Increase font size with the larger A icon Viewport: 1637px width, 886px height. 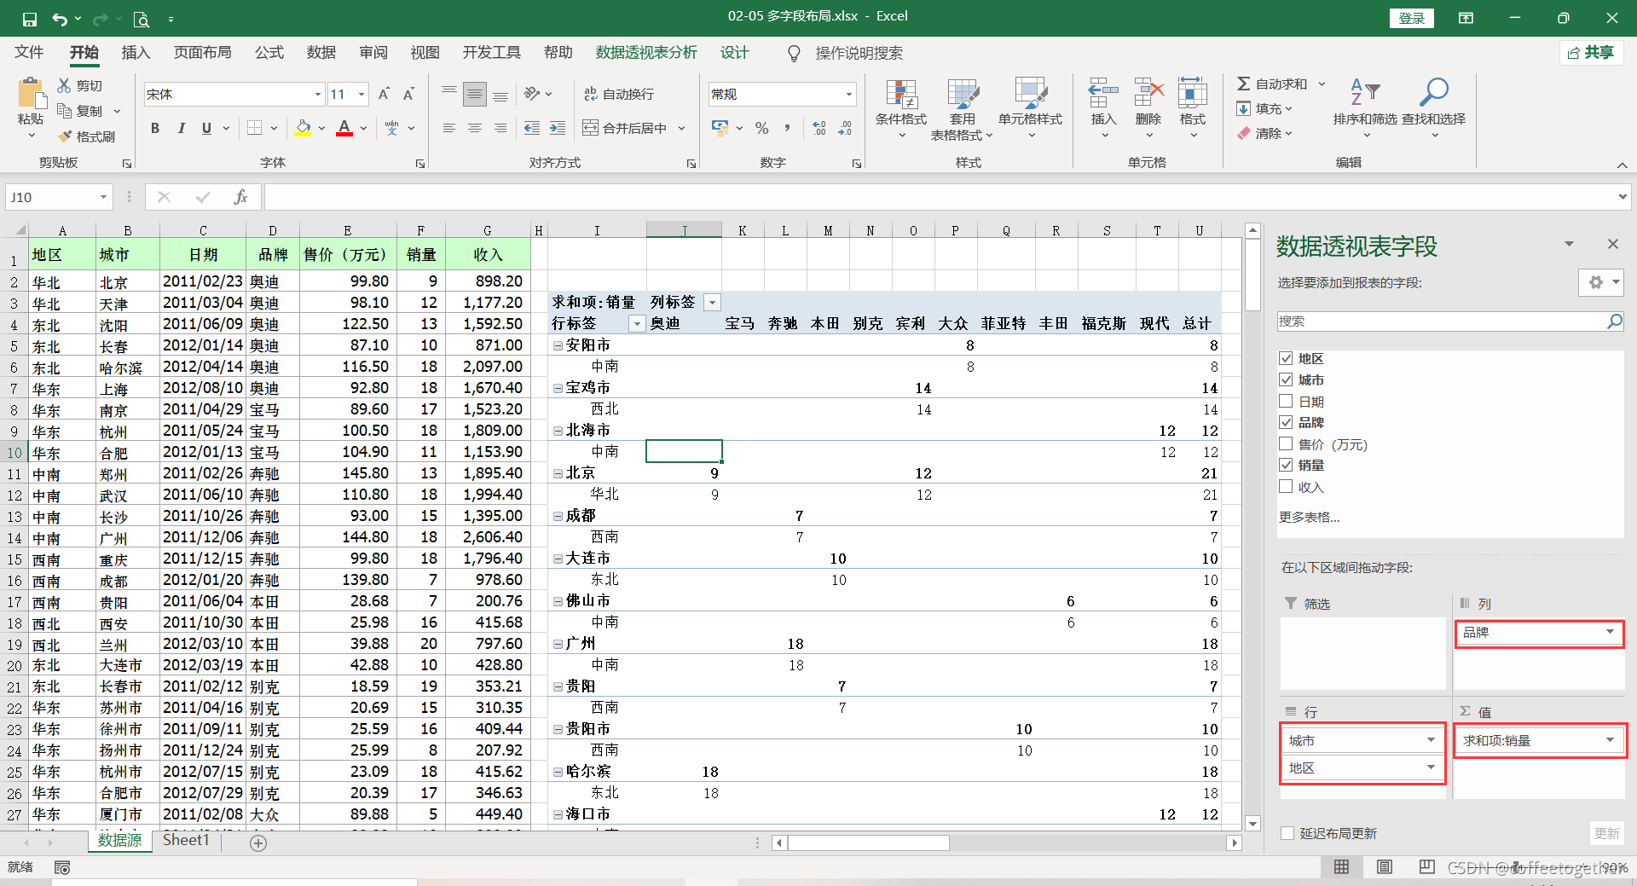pos(384,94)
